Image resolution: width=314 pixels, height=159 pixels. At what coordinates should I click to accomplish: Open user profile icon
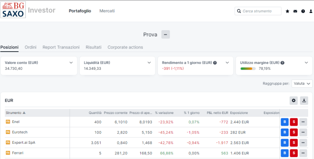coord(311,11)
